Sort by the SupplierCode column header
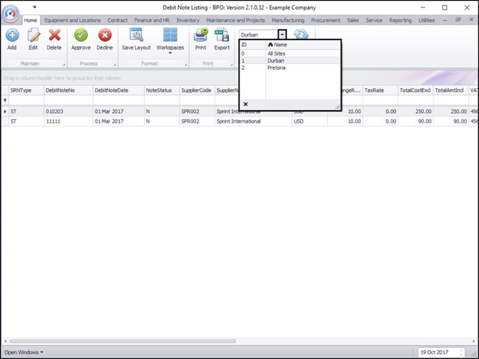Viewport: 479px width, 359px height. click(197, 90)
